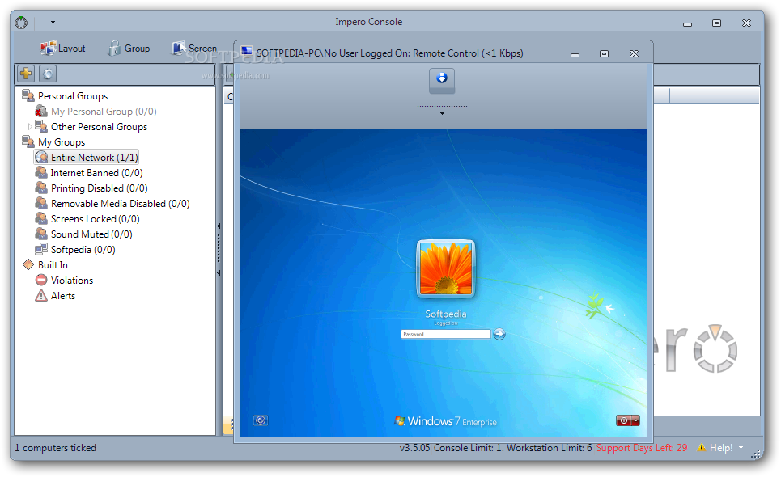The height and width of the screenshot is (477, 781).
Task: Click lower splitter arrow on panel divider
Action: pos(219,273)
